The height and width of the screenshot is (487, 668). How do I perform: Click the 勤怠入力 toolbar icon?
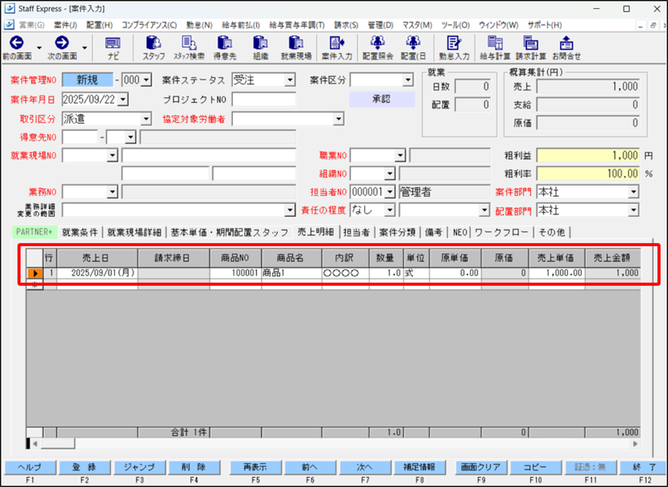(x=454, y=44)
